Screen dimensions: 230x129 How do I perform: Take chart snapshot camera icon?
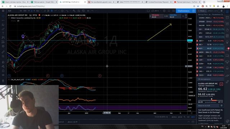coord(173,11)
